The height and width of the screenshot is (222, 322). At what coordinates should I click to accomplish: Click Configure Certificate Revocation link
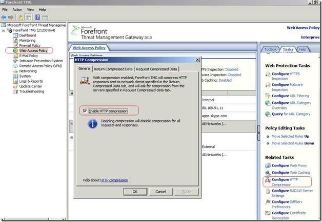(x=289, y=215)
